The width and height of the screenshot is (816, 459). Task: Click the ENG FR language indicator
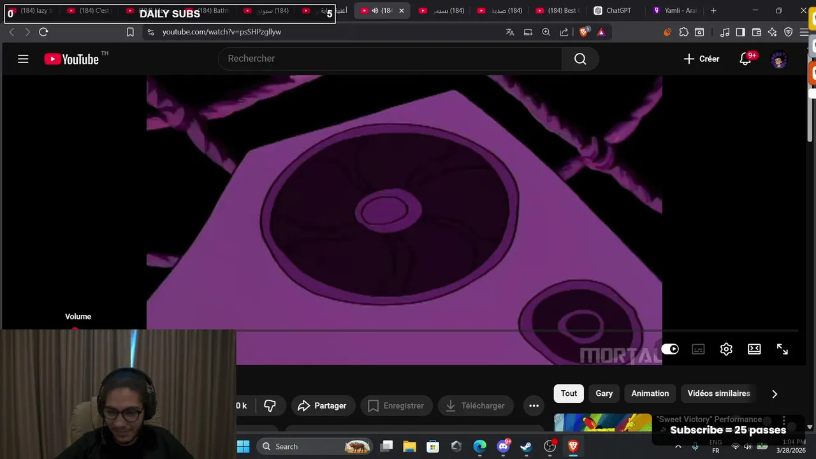click(x=715, y=446)
